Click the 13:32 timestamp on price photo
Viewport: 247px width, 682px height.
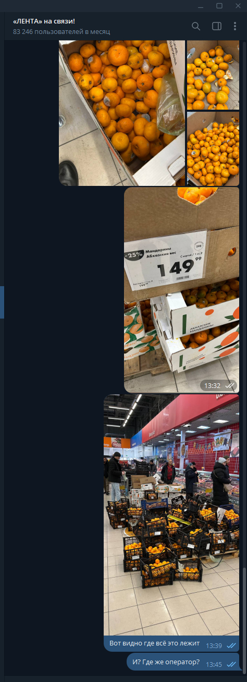(212, 385)
